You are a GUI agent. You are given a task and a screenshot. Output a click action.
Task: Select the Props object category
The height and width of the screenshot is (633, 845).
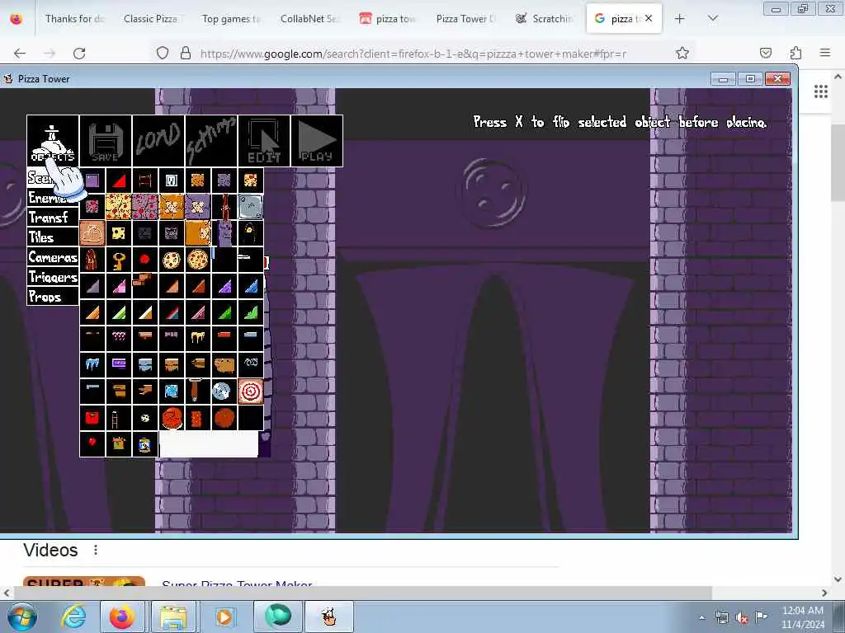point(53,297)
